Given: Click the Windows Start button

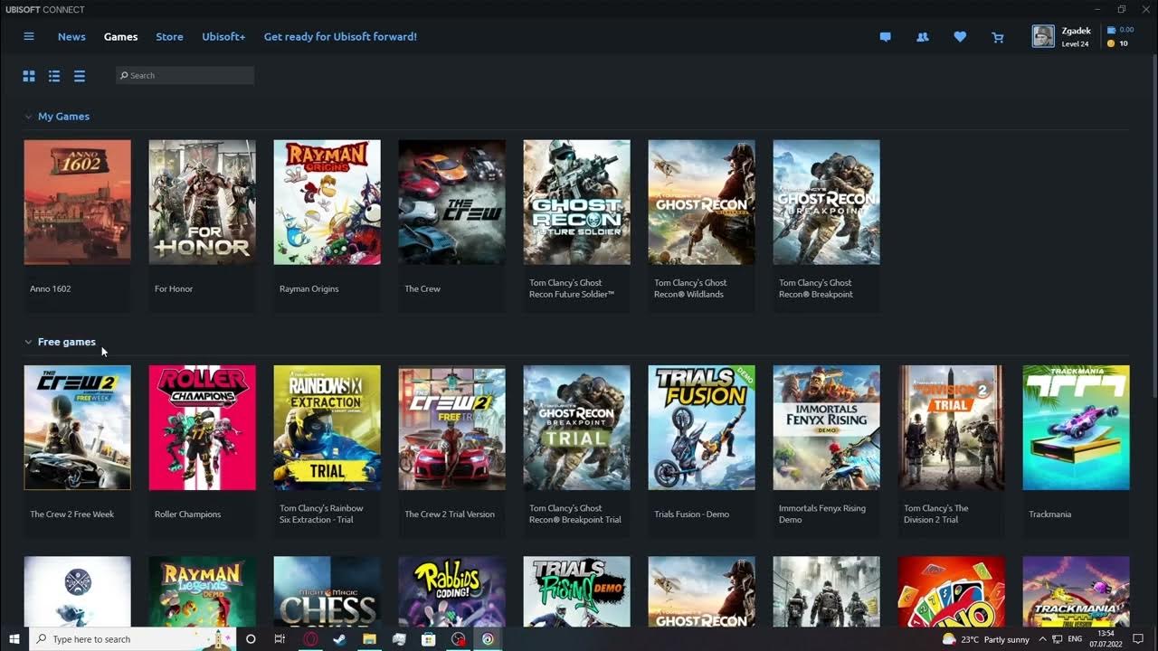Looking at the screenshot, I should pos(14,639).
